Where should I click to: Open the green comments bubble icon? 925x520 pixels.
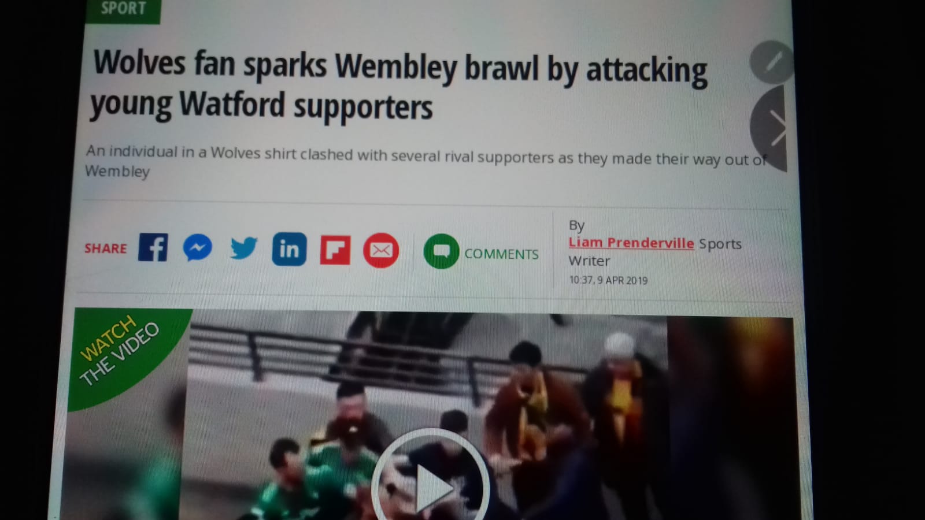coord(441,251)
